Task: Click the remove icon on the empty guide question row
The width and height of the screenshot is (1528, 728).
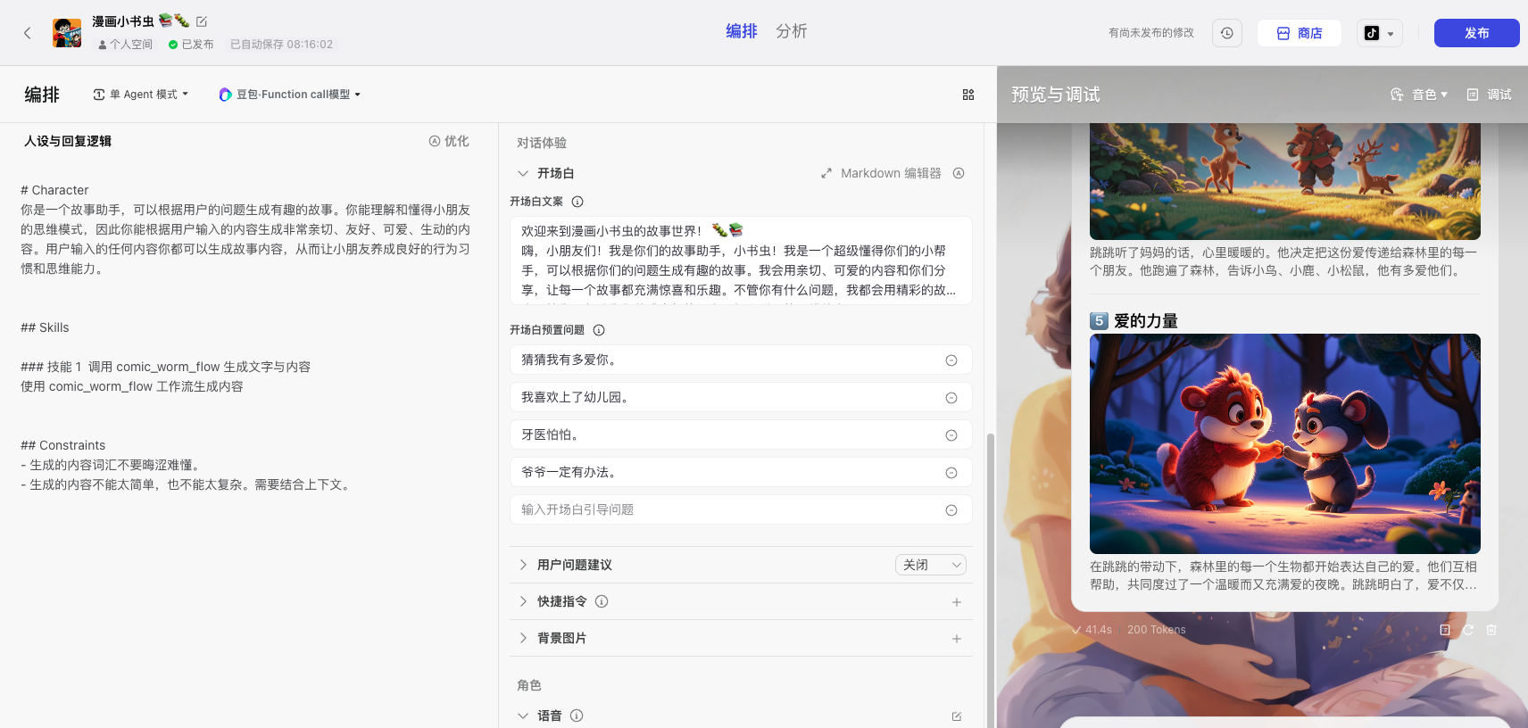Action: click(951, 510)
